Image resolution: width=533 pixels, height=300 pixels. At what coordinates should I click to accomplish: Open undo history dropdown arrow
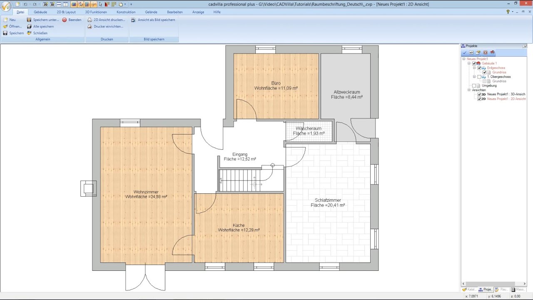coord(30,4)
